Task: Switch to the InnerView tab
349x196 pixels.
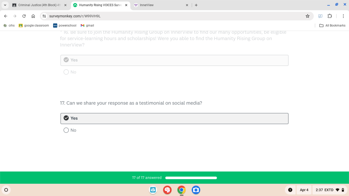Action: click(x=161, y=5)
